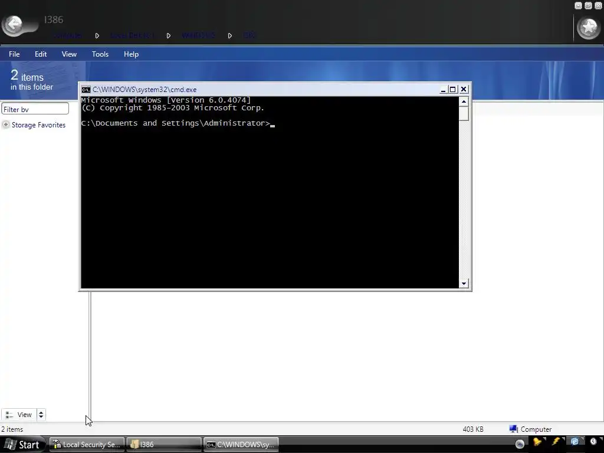The width and height of the screenshot is (604, 453).
Task: Click the console scroll up arrow
Action: click(x=464, y=101)
